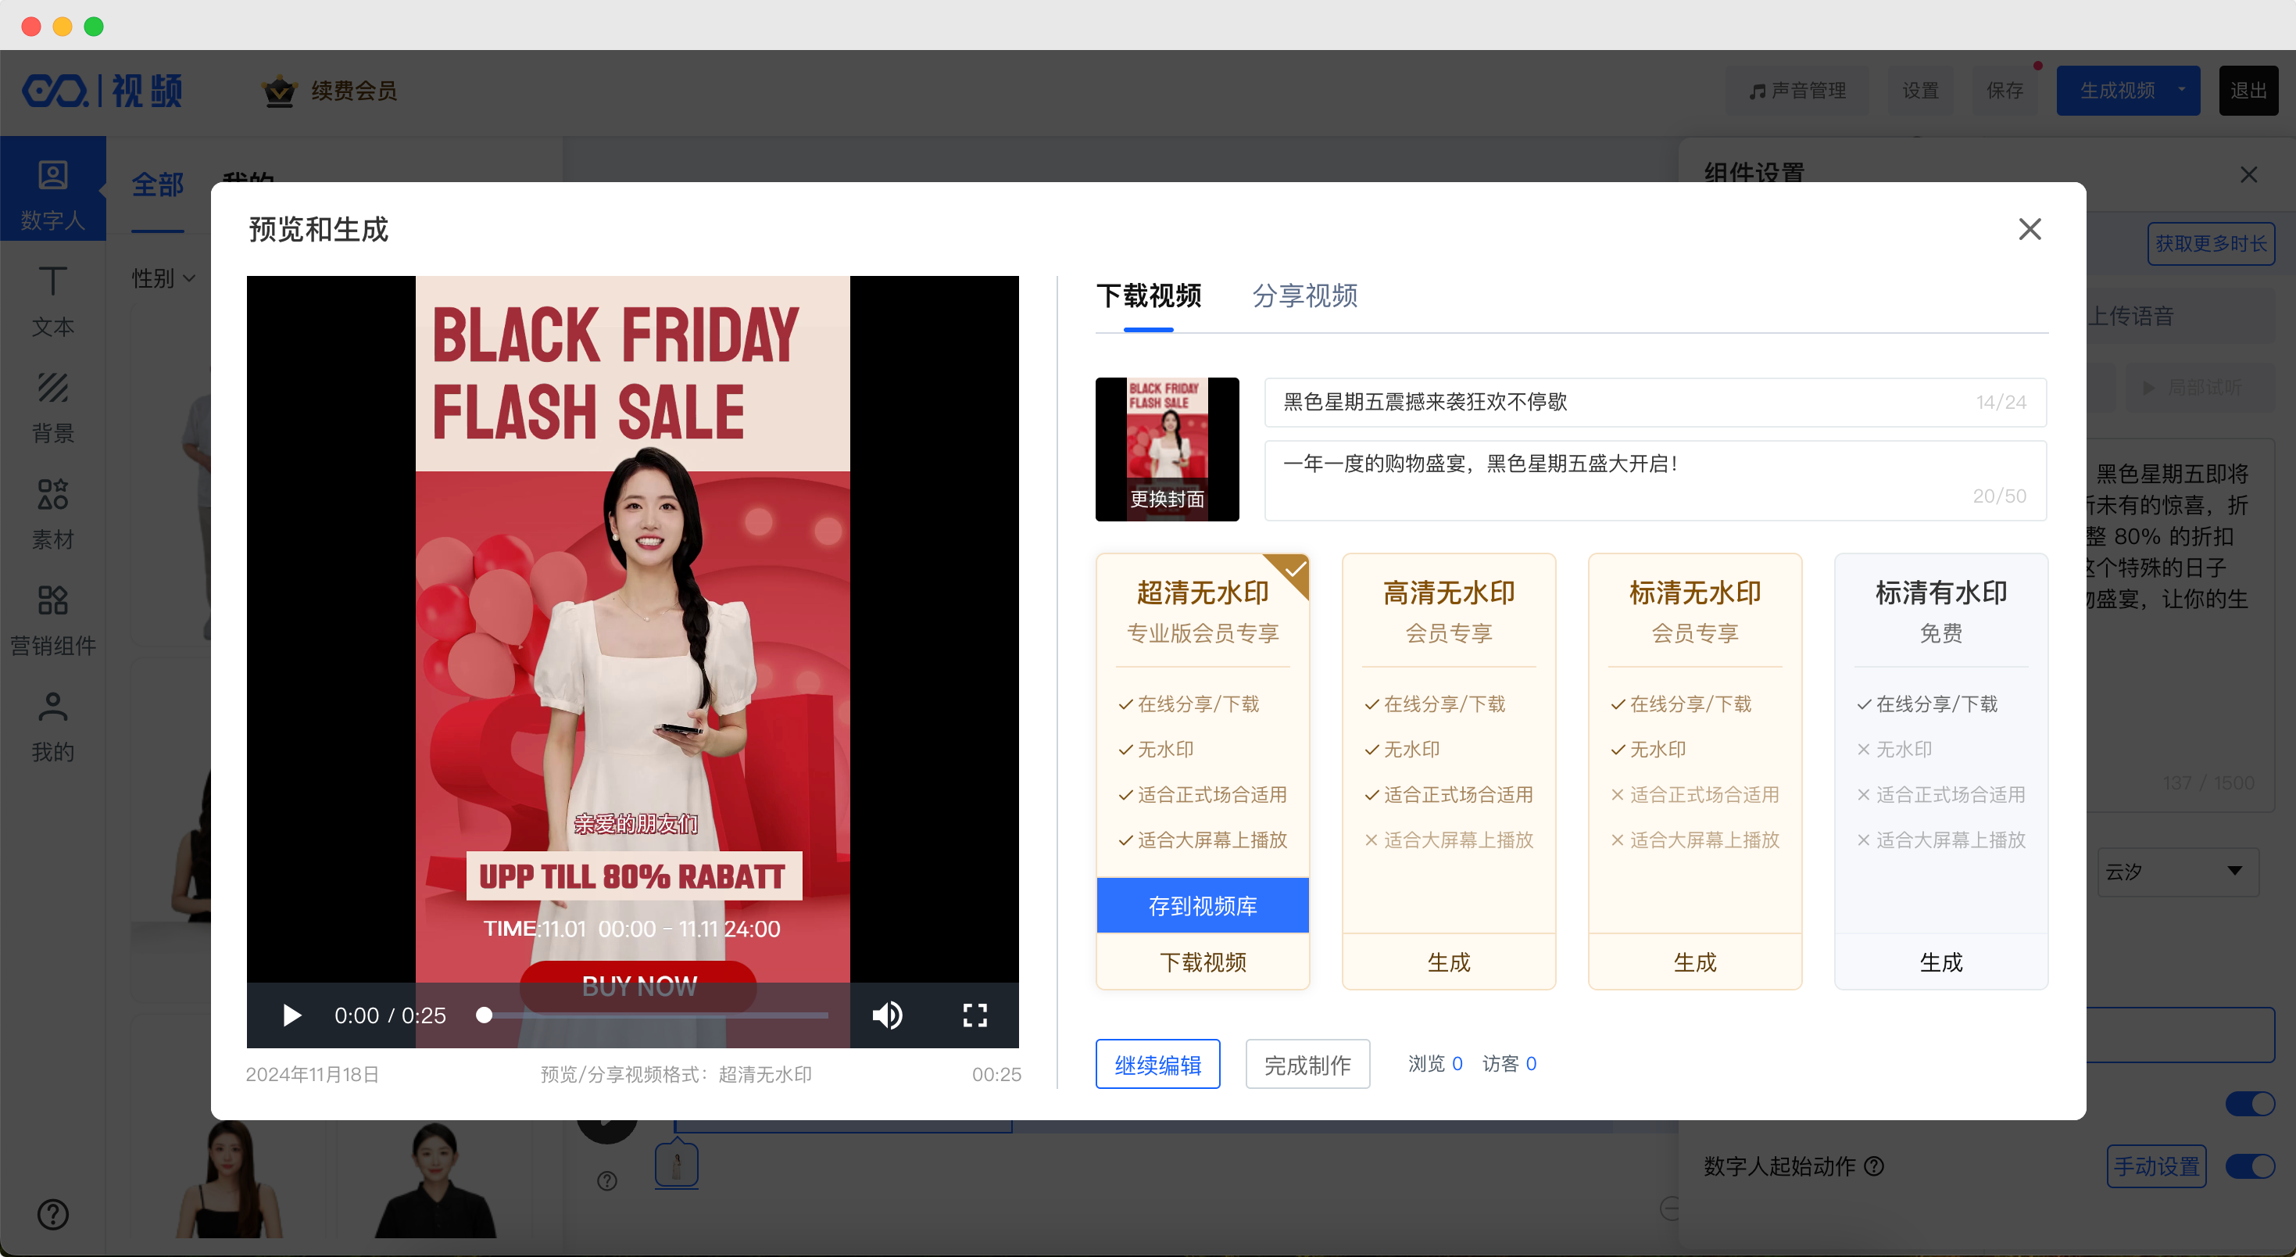Open 声音管理 sound management
Image resolution: width=2296 pixels, height=1257 pixels.
[1797, 90]
